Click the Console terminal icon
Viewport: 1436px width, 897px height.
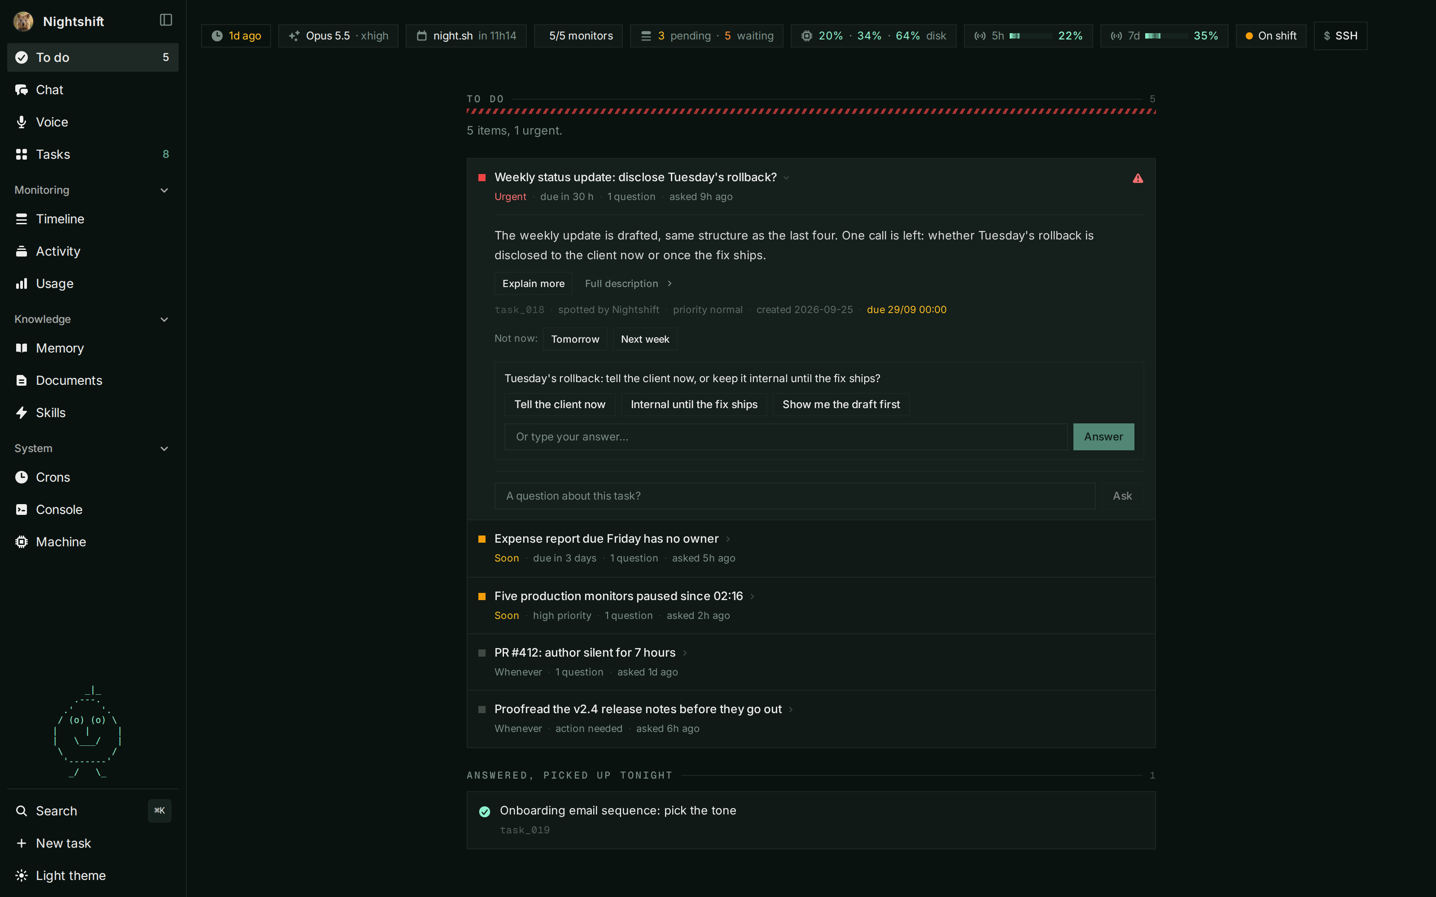point(22,509)
